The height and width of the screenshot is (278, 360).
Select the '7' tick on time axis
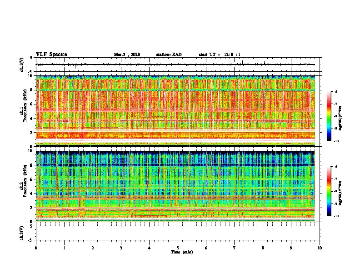pos(235,248)
